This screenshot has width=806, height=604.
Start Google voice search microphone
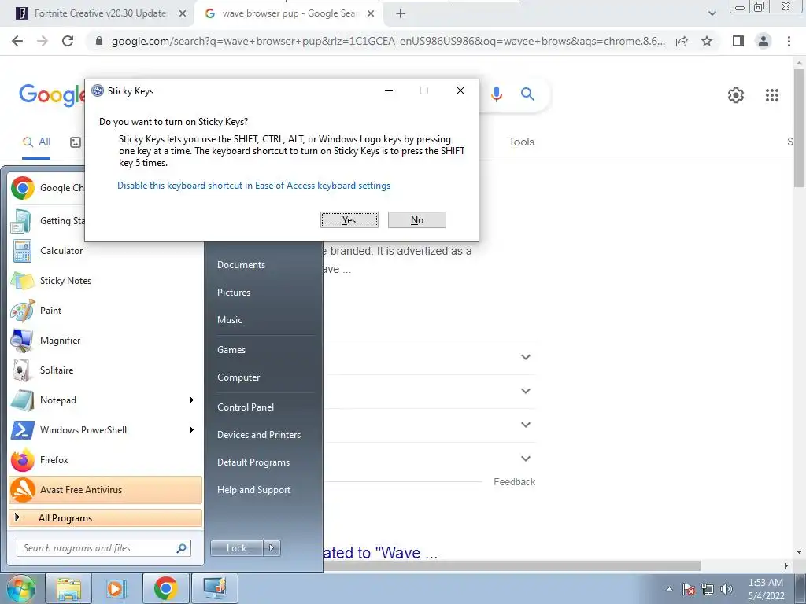click(x=497, y=94)
